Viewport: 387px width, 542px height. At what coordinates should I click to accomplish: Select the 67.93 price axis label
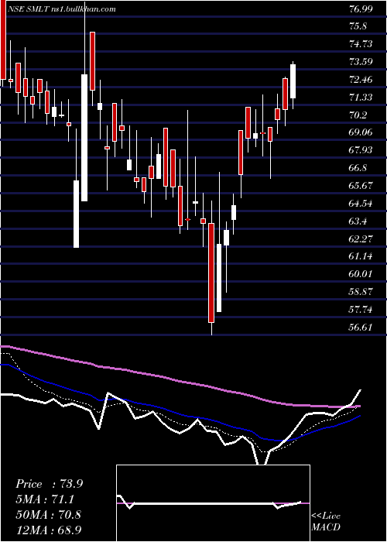pos(361,150)
